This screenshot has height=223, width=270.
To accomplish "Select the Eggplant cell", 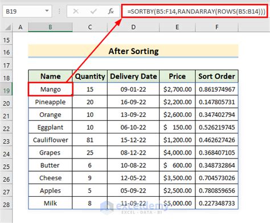I will click(x=50, y=127).
